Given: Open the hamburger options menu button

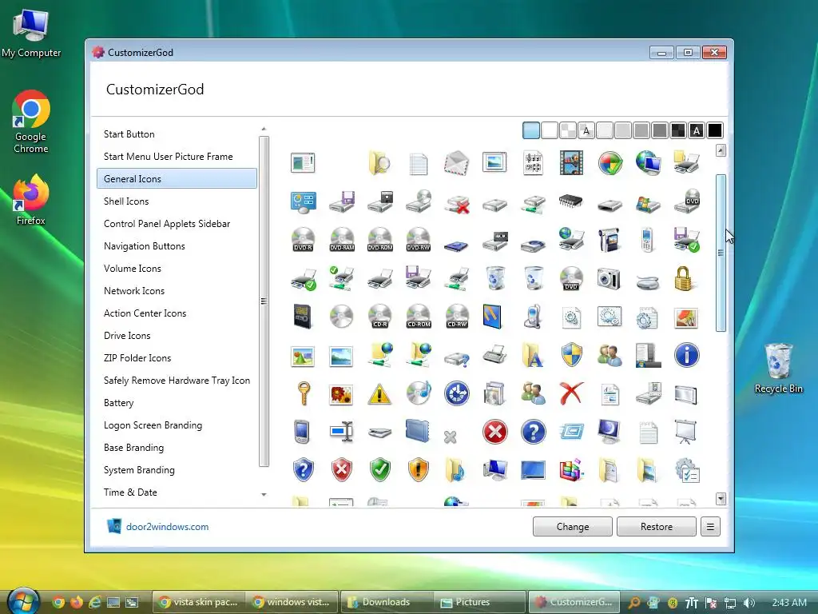Looking at the screenshot, I should [x=710, y=527].
